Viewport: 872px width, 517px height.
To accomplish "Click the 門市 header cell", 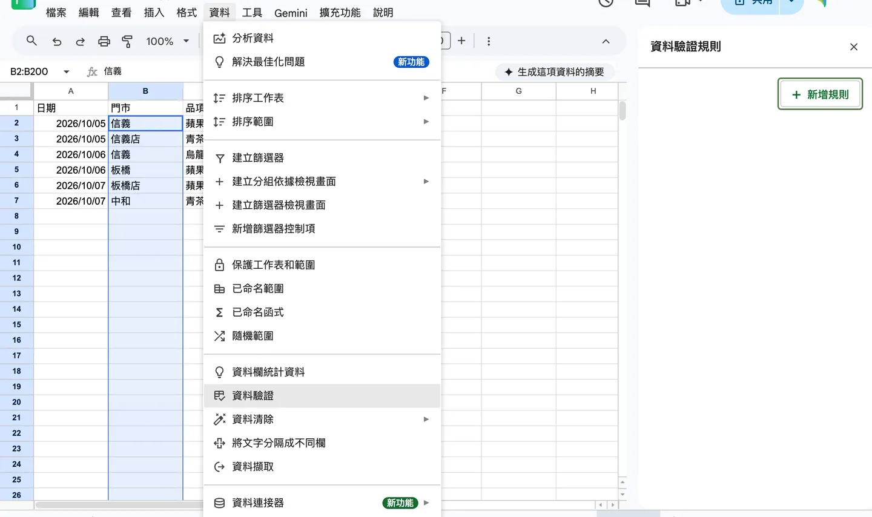I will click(x=145, y=108).
